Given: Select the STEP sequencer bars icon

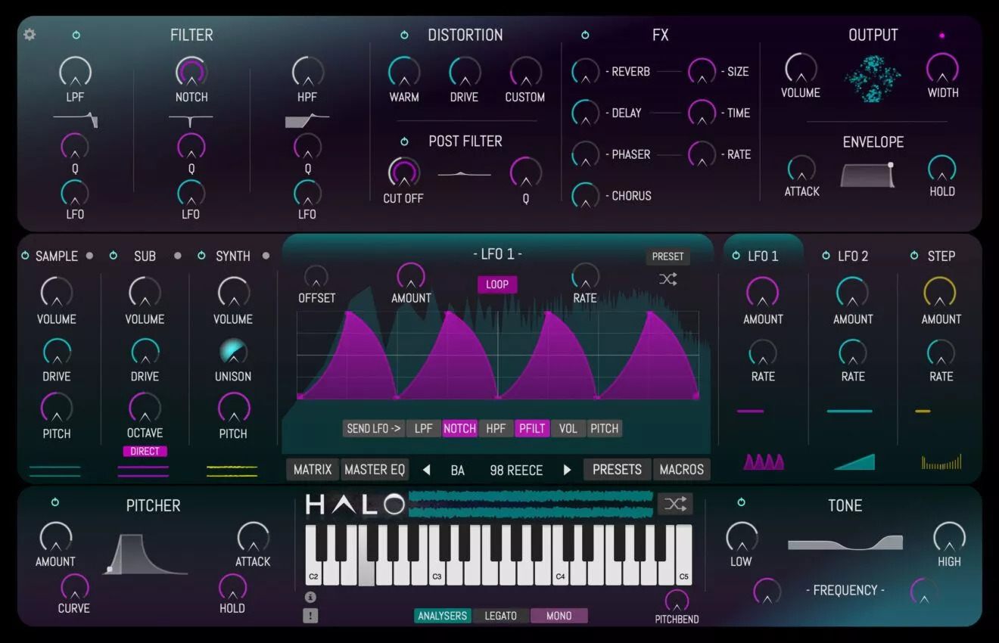Looking at the screenshot, I should [x=941, y=461].
